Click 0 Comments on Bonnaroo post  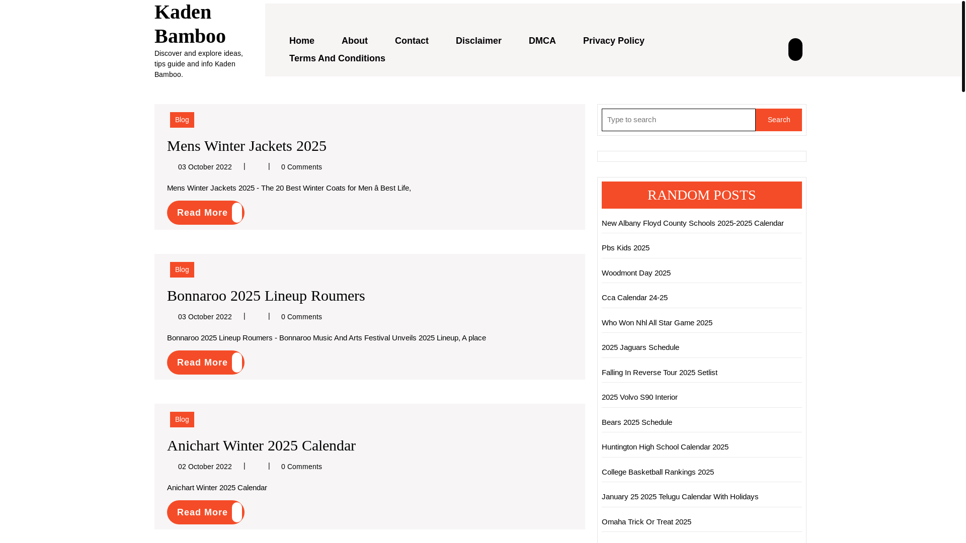click(x=301, y=317)
